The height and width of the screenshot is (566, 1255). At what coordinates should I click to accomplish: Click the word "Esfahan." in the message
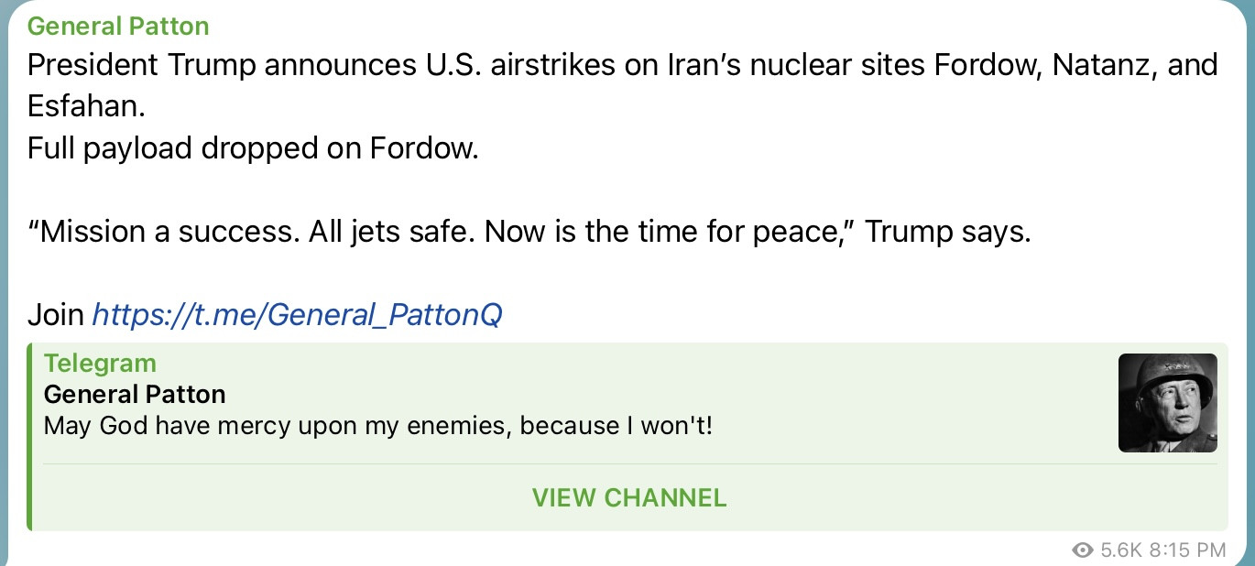(x=86, y=107)
